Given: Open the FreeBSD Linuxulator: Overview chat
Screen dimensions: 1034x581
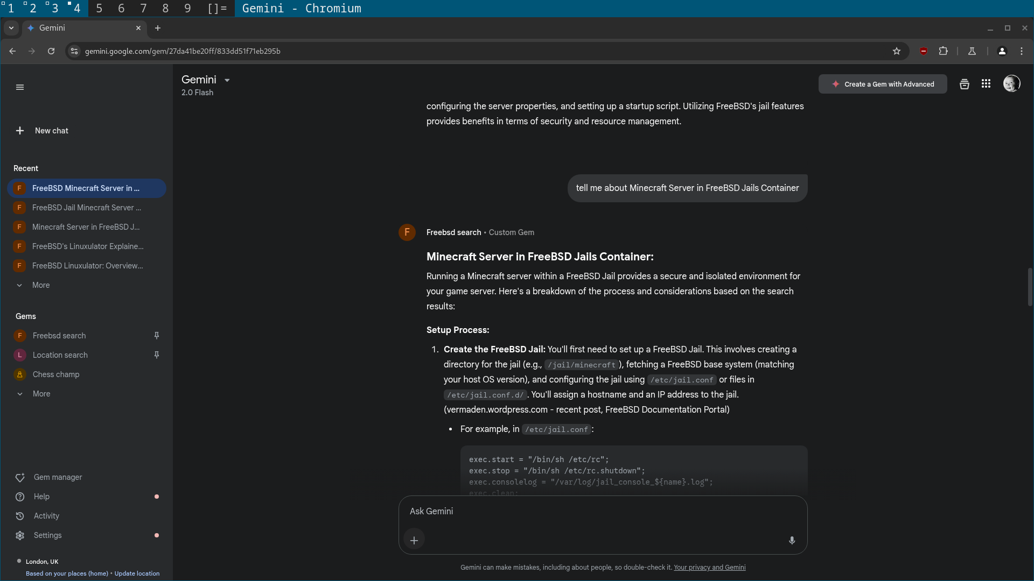Looking at the screenshot, I should 87,266.
